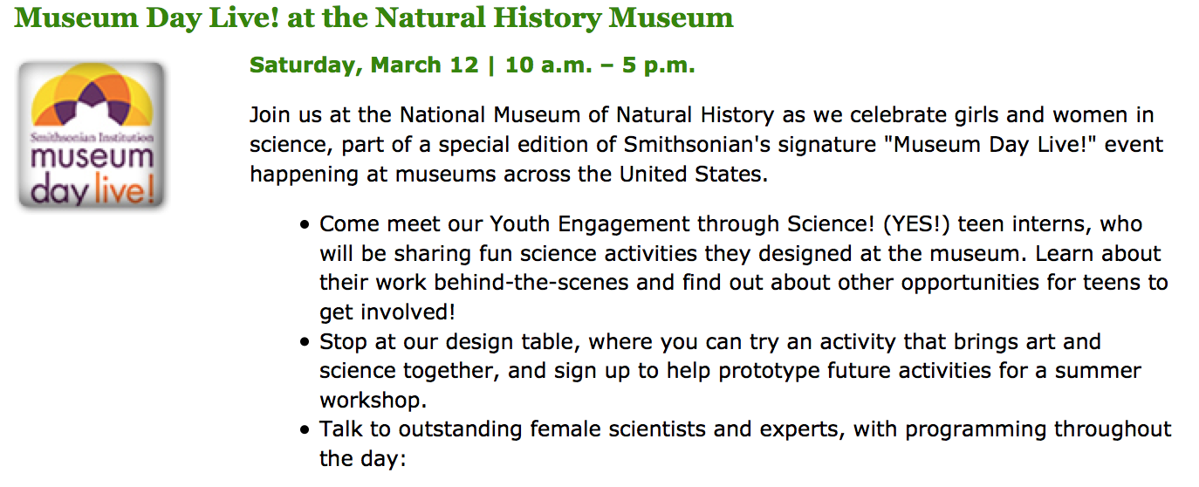
Task: Click "National Museum of Natural History" in paragraph
Action: point(586,114)
